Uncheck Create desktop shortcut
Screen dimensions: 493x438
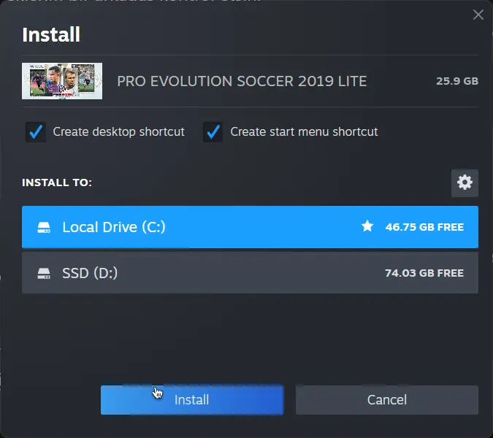coord(36,132)
